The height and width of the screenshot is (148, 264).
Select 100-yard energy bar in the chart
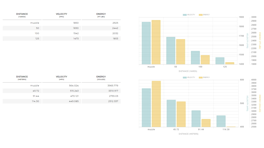(x=205, y=60)
